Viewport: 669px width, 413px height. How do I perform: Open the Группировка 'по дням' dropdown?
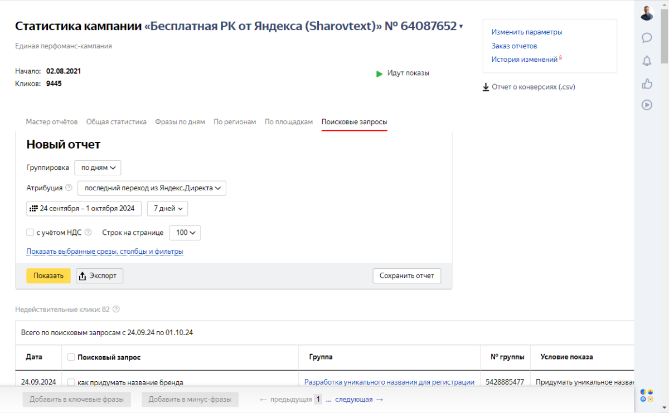tap(98, 168)
